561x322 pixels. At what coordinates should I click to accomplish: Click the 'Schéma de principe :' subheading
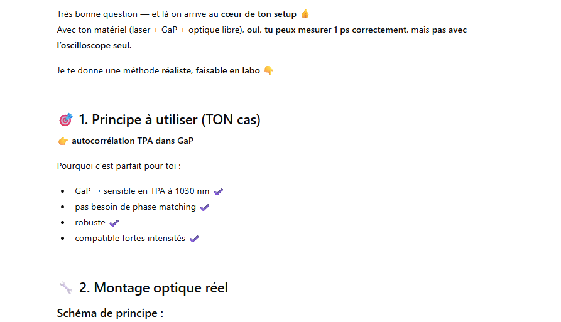tap(110, 313)
